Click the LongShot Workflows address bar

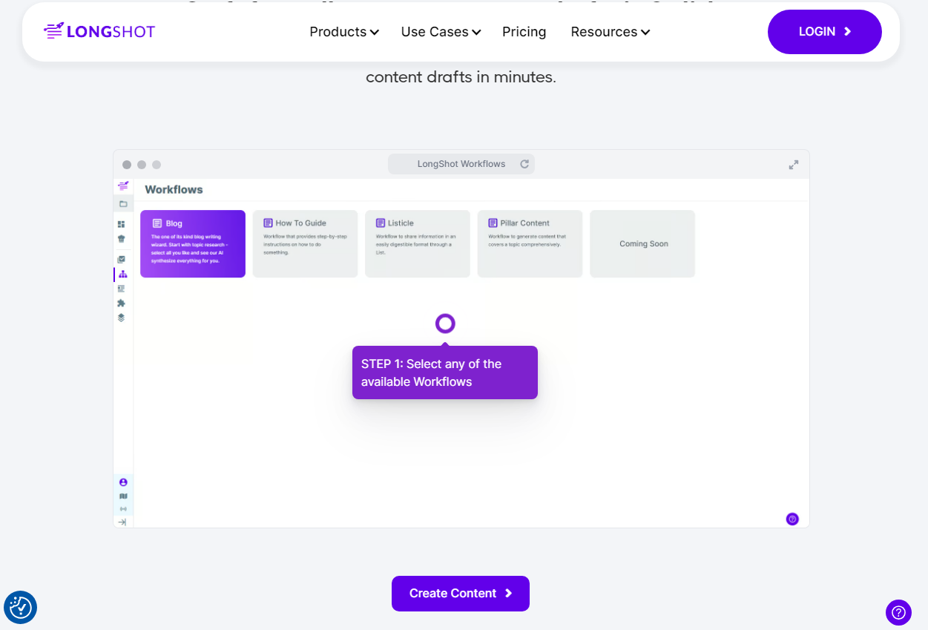461,164
